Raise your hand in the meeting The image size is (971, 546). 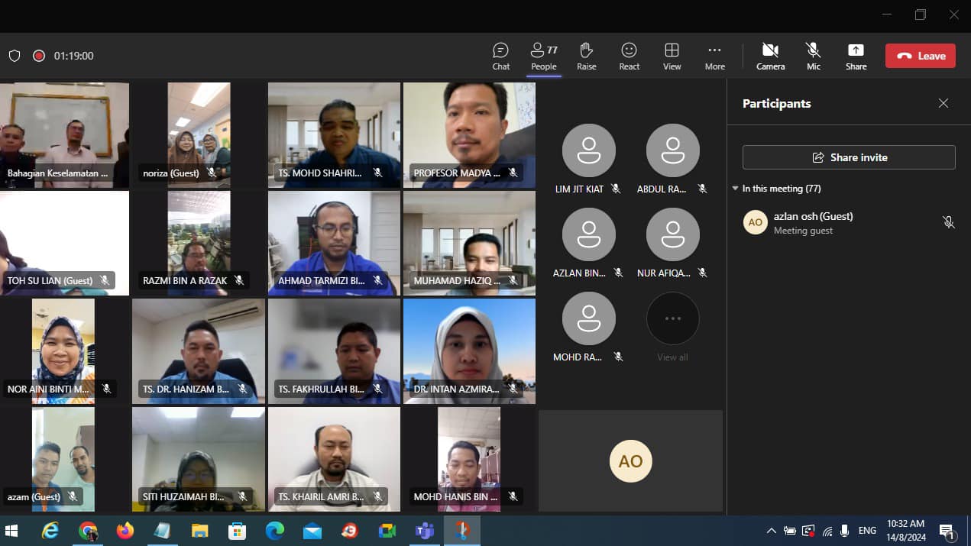[586, 56]
